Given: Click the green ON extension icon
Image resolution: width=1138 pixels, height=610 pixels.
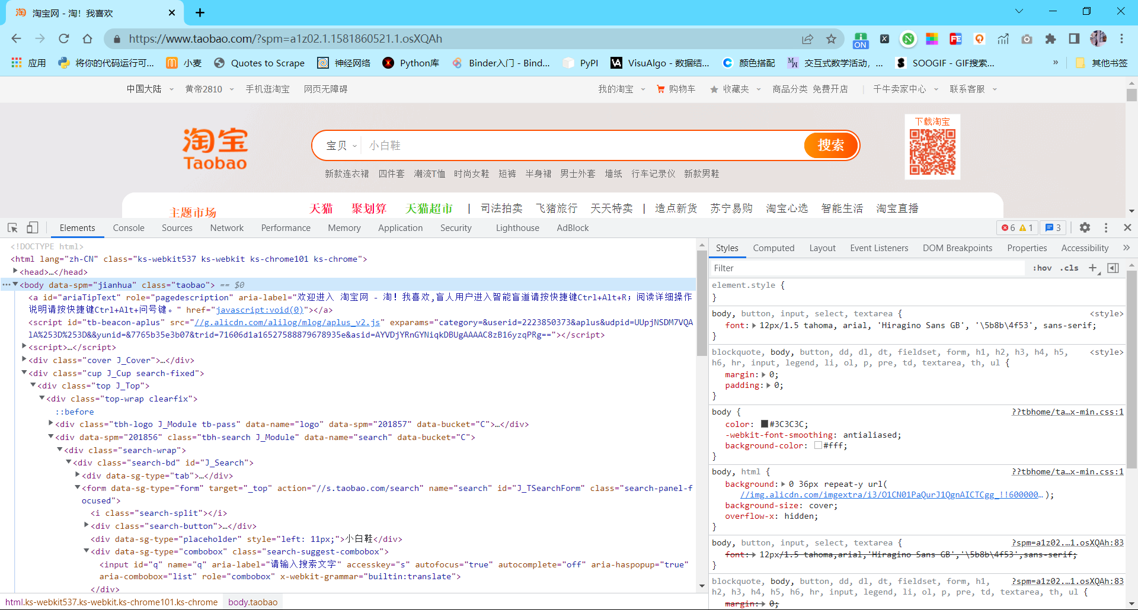Looking at the screenshot, I should point(861,40).
